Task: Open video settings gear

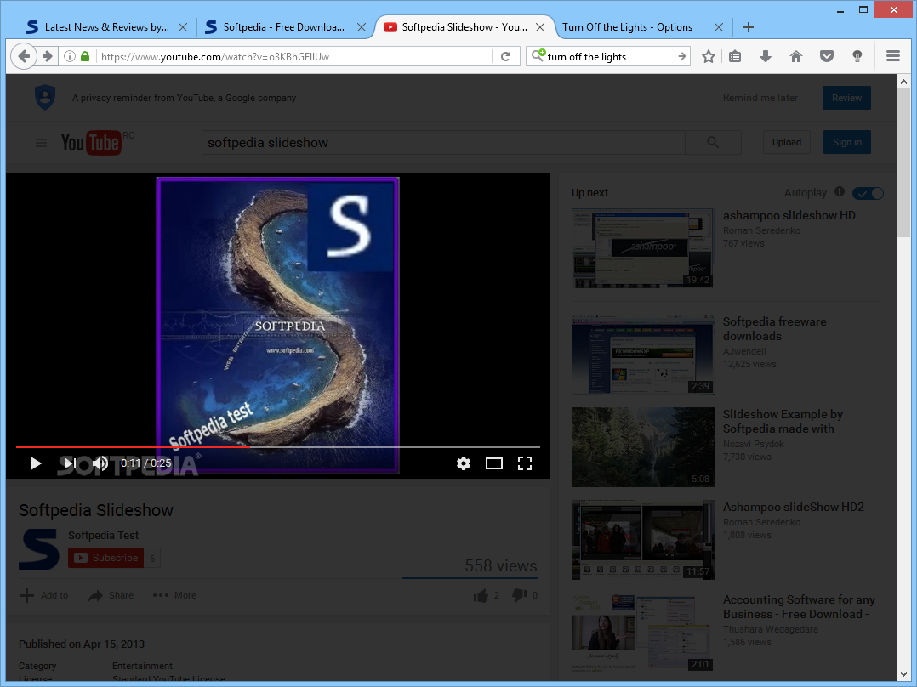Action: pyautogui.click(x=463, y=463)
